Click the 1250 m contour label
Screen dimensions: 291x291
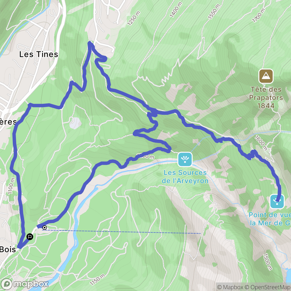[134, 18]
